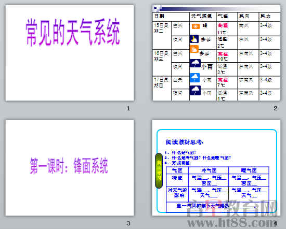This screenshot has width=286, height=229.
Task: Select slide 1 titled 常见的天气系统
Action: point(70,53)
